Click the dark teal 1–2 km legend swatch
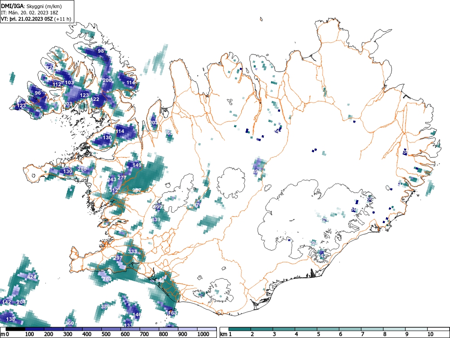Image resolution: width=450 pixels, height=338 pixels. coord(240,329)
